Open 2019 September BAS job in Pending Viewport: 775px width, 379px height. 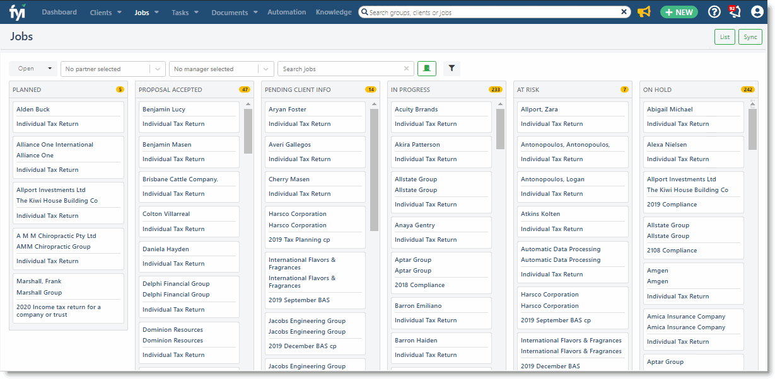[x=299, y=300]
